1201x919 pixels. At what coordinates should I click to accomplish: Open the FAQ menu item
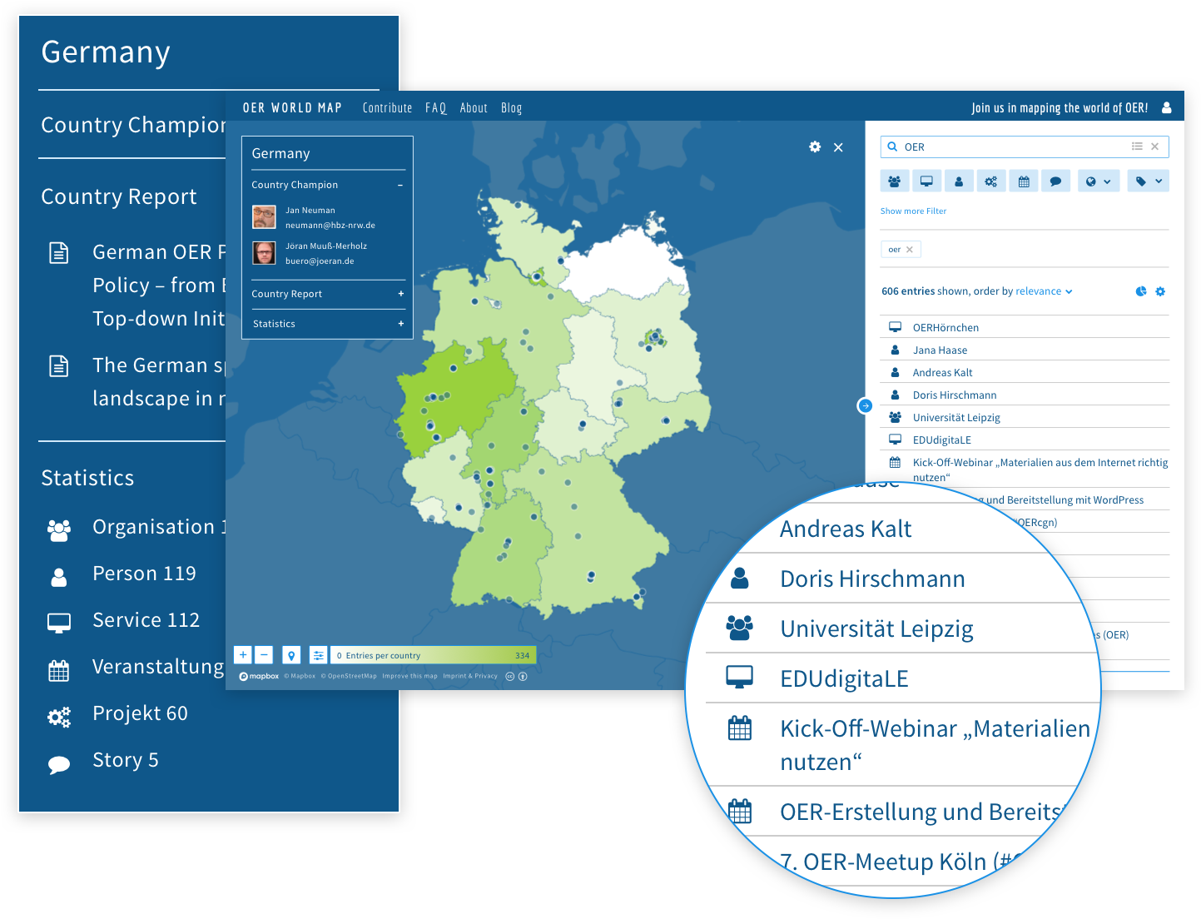[x=435, y=107]
